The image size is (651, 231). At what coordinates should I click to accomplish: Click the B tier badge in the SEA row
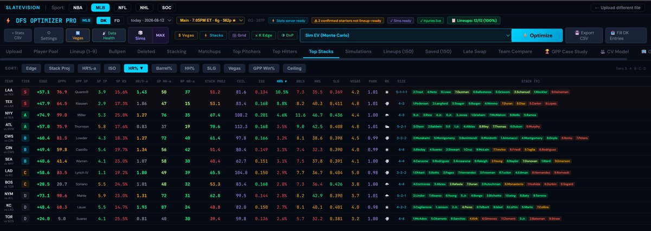[25, 161]
